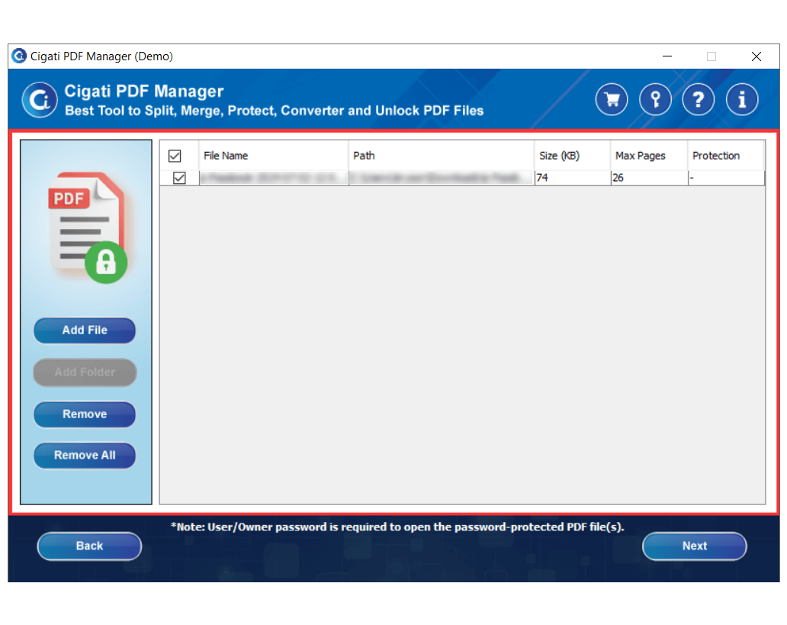Click the blurred file name cell
787x625 pixels.
[x=274, y=178]
